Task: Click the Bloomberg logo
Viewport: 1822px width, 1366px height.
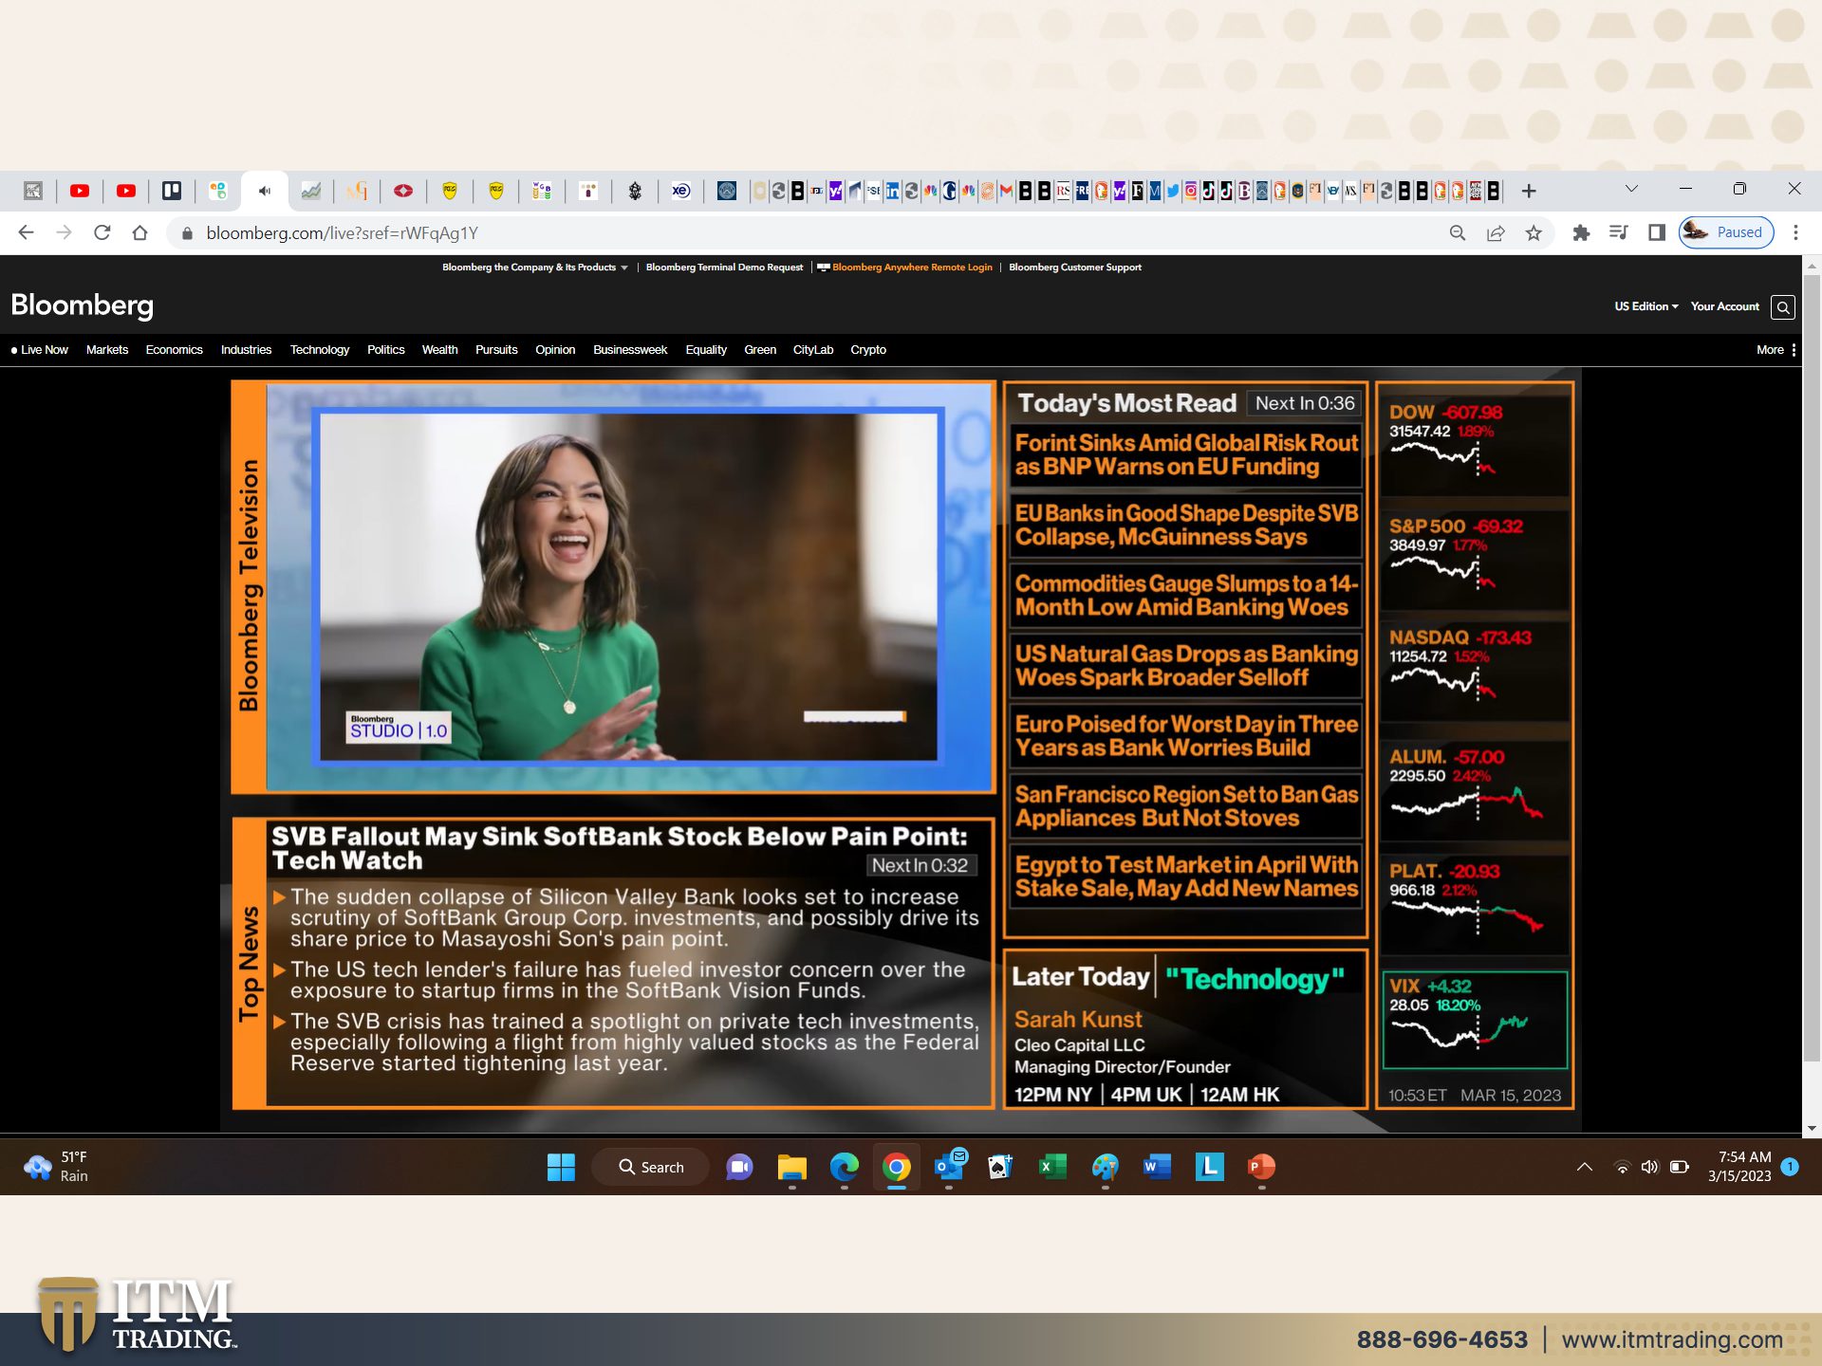Action: click(x=83, y=305)
